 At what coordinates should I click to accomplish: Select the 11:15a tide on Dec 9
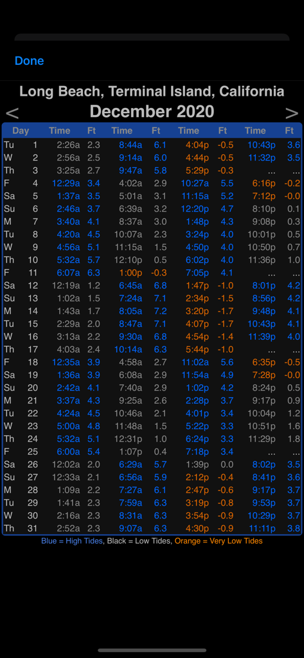(128, 247)
